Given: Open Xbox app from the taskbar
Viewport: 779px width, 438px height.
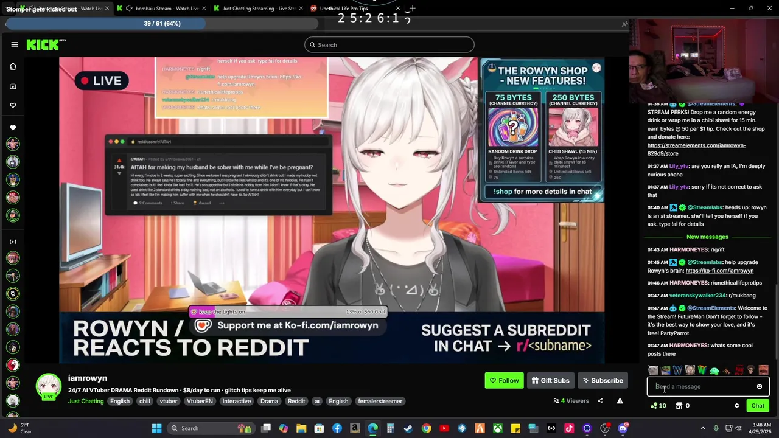Looking at the screenshot, I should 497,428.
